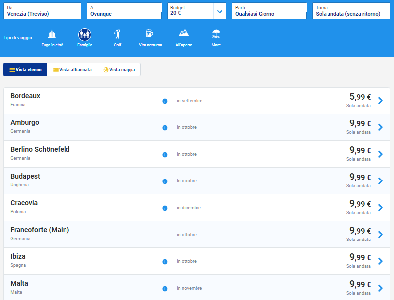Image resolution: width=394 pixels, height=300 pixels.
Task: Click info icon next to Malta
Action: (x=165, y=289)
